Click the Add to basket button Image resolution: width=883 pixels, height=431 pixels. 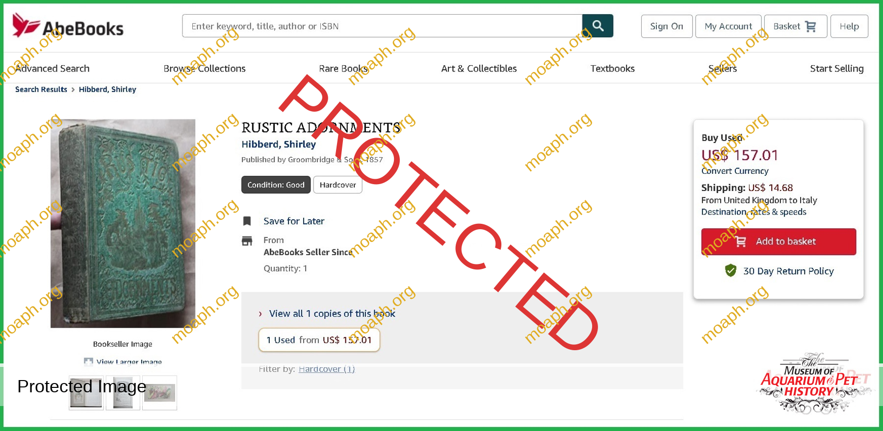tap(779, 241)
